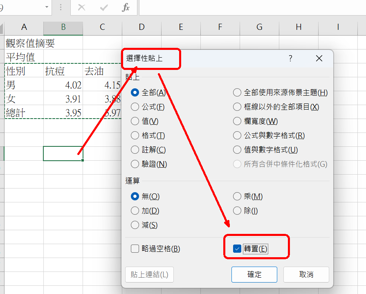Image resolution: width=366 pixels, height=294 pixels.
Task: Select the 值(V) paste option
Action: pyautogui.click(x=135, y=121)
